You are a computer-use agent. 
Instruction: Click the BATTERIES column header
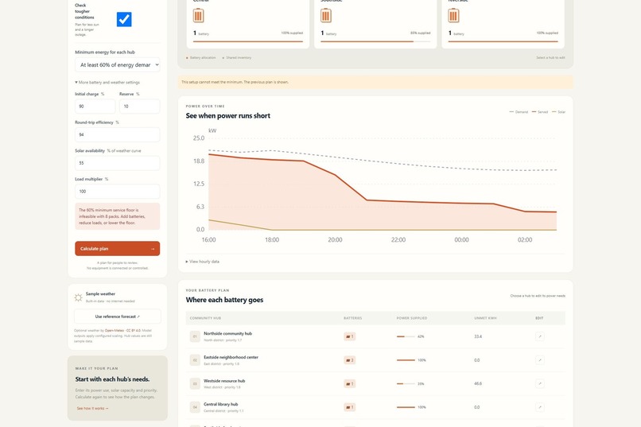coord(352,318)
